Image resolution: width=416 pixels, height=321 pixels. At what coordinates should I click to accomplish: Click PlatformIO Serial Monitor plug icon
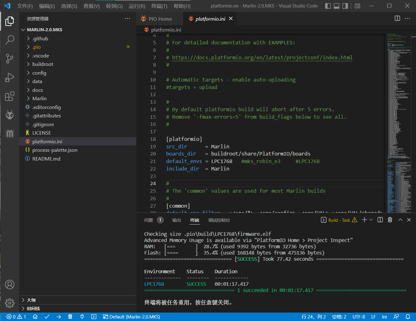point(82,317)
